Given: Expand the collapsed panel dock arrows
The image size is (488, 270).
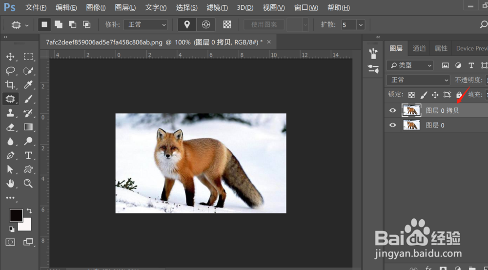Looking at the screenshot, I should [x=378, y=37].
